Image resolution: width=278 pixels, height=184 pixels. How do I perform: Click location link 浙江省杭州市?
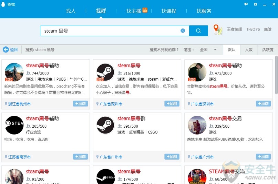[x=19, y=104]
